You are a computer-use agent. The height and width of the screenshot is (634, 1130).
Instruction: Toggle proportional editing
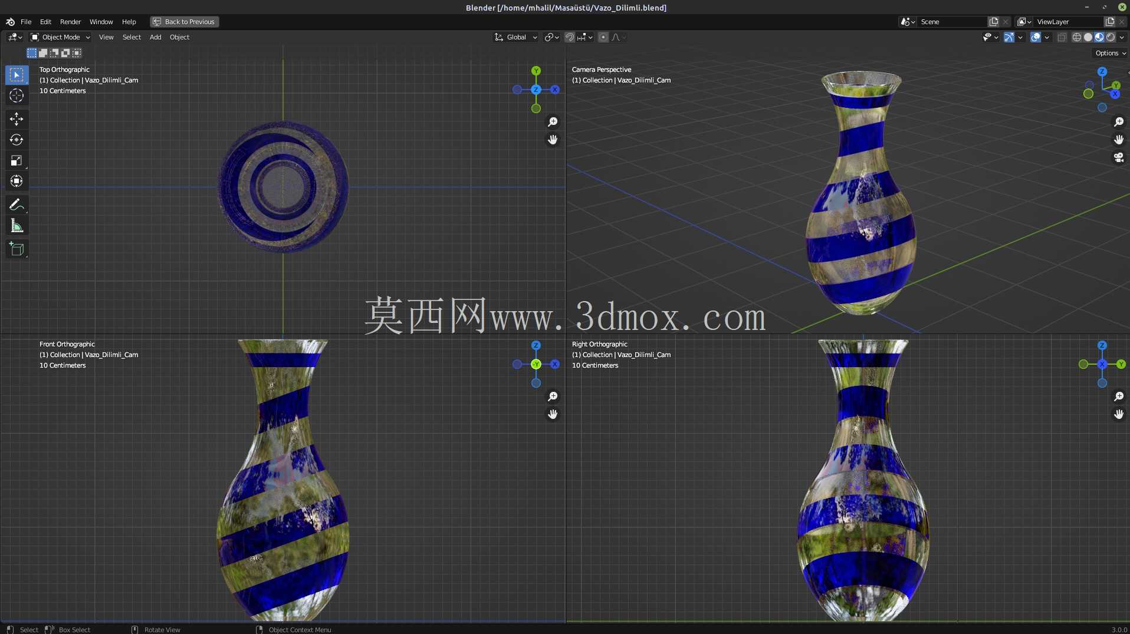click(603, 37)
